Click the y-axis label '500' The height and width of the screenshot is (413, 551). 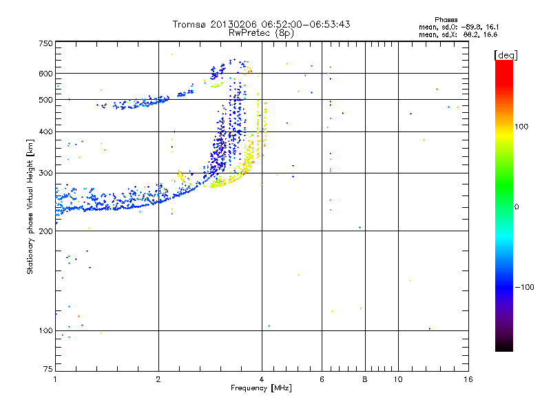pyautogui.click(x=45, y=100)
